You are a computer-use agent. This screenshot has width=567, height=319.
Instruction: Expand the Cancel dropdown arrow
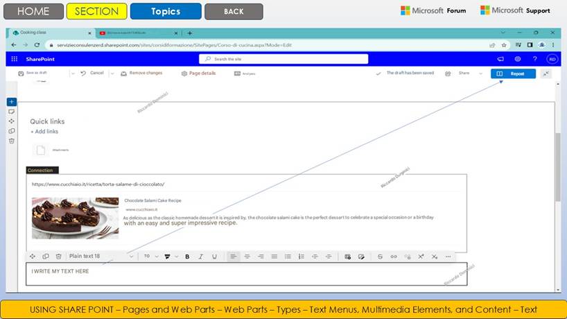point(112,74)
